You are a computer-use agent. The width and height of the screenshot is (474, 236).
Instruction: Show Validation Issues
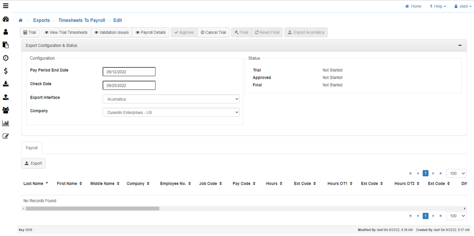pos(111,32)
